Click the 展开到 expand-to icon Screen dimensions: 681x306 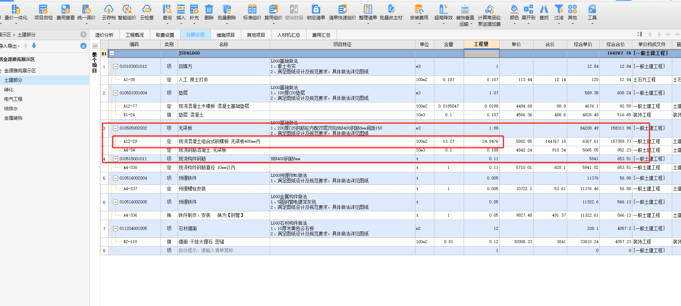coord(528,9)
